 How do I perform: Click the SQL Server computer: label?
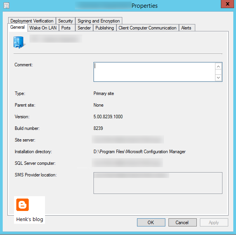point(35,163)
